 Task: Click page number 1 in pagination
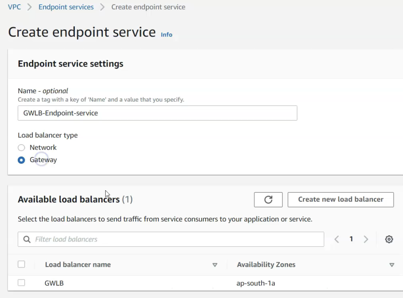click(351, 239)
